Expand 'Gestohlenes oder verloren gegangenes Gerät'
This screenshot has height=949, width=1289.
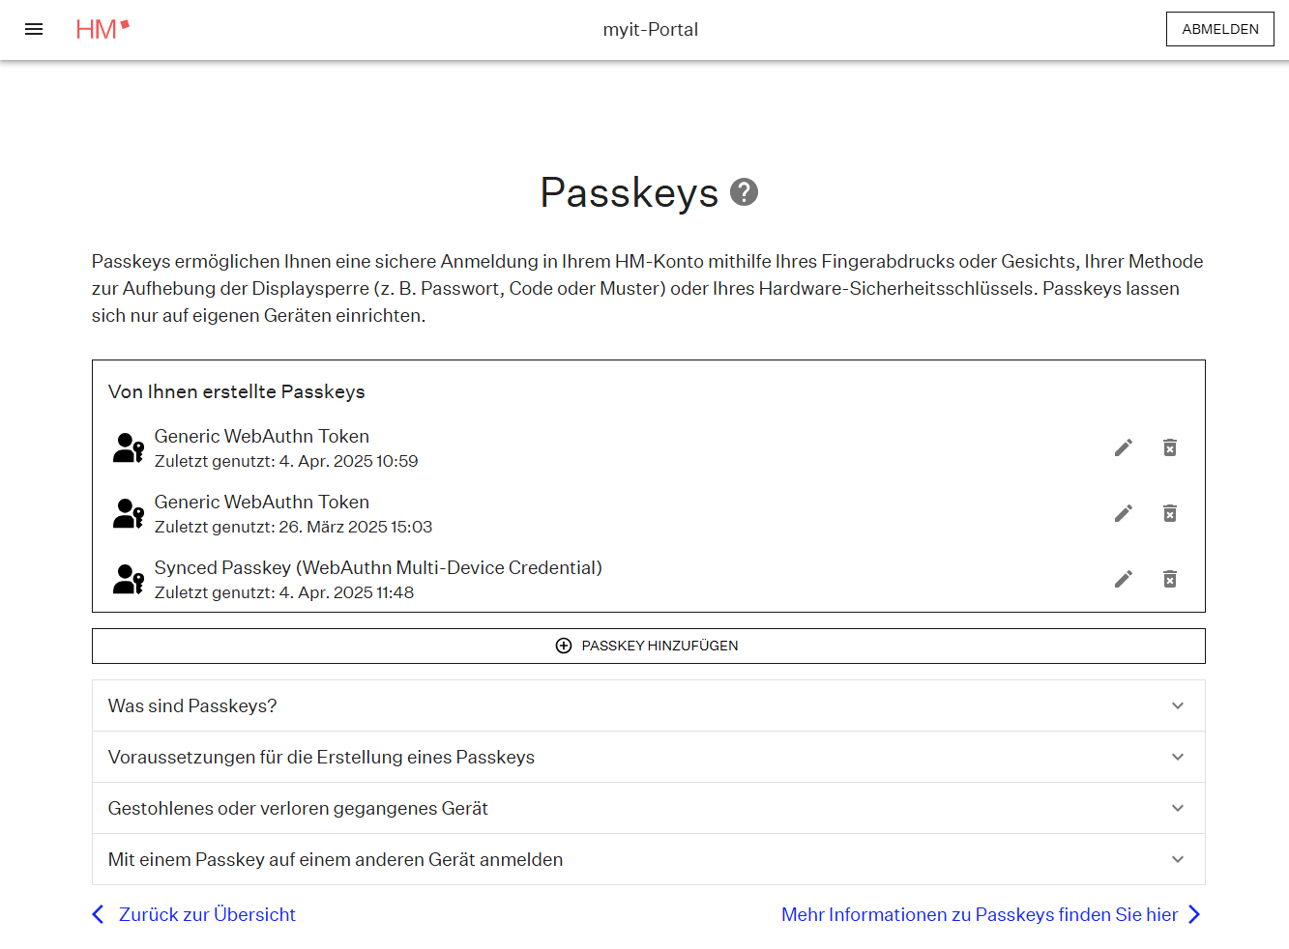[x=648, y=808]
